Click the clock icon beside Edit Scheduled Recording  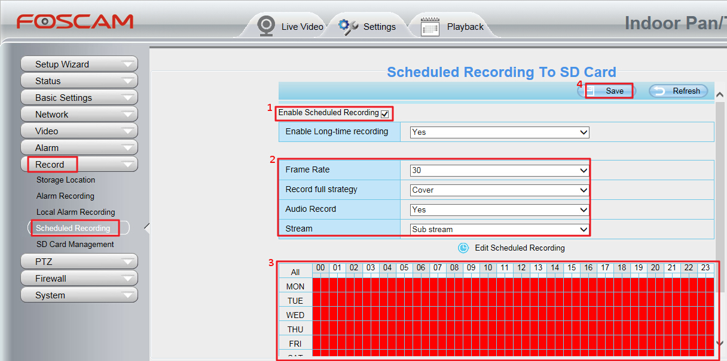pyautogui.click(x=463, y=248)
